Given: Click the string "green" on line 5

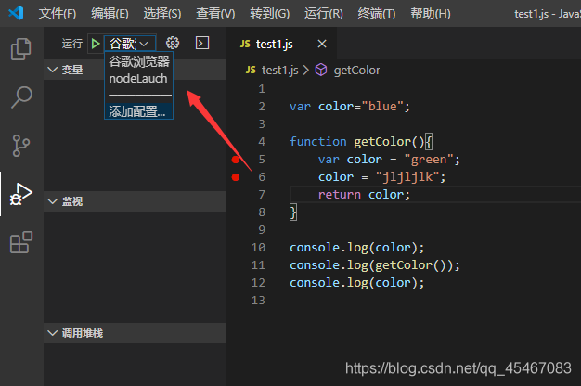Looking at the screenshot, I should tap(429, 160).
